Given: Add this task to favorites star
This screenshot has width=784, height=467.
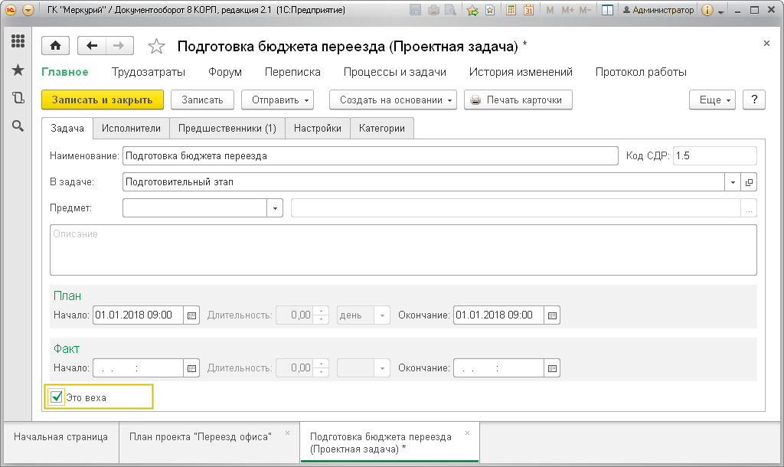Looking at the screenshot, I should click(156, 47).
